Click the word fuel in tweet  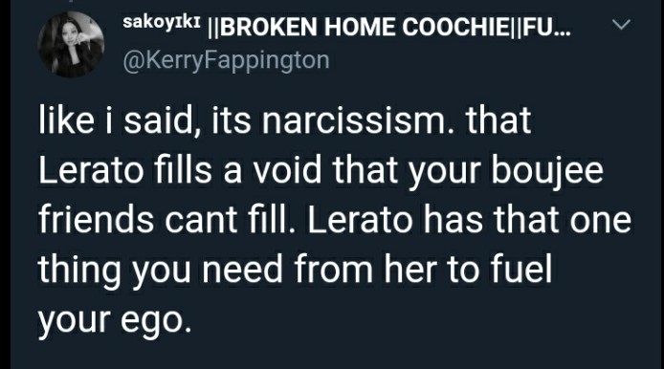[521, 270]
